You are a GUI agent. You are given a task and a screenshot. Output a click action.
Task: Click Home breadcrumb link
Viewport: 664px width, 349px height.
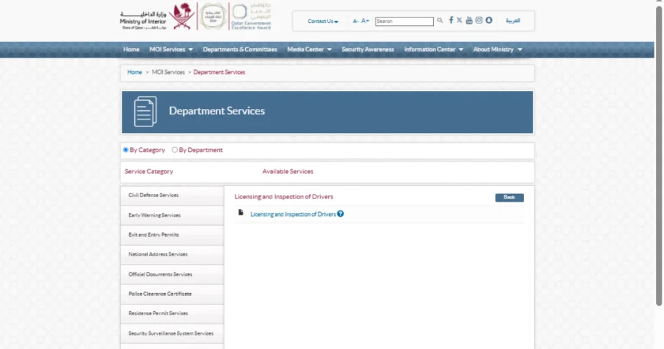pos(135,72)
